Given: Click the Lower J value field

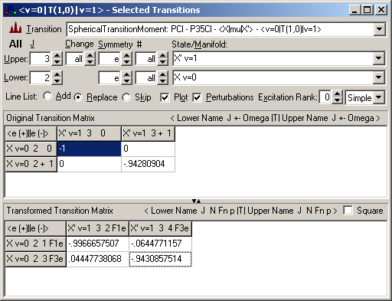Looking at the screenshot, I should point(41,77).
